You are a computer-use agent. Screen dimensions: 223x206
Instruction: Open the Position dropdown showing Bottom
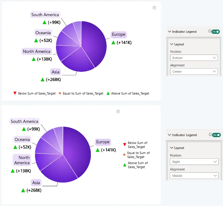pyautogui.click(x=194, y=58)
